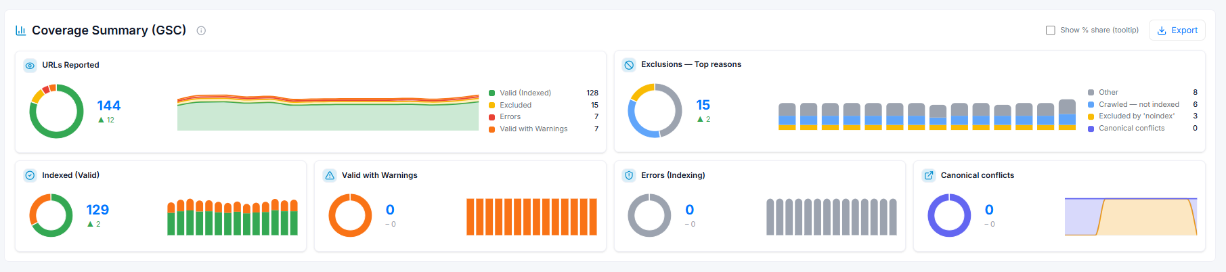Click the Canonical conflicts card title
Screen dimensions: 1226x272
click(978, 175)
